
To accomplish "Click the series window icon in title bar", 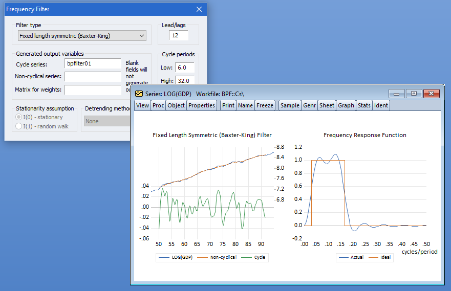I will [x=139, y=94].
